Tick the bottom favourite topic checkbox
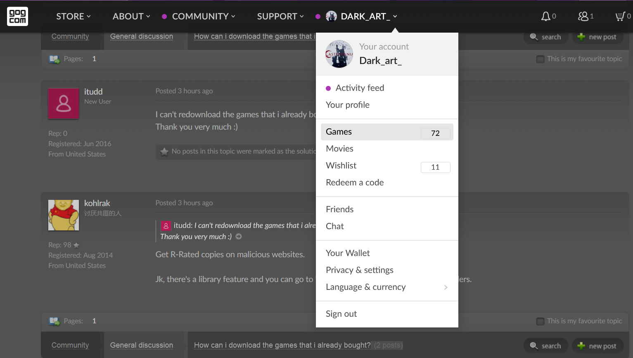The image size is (633, 358). [x=540, y=321]
